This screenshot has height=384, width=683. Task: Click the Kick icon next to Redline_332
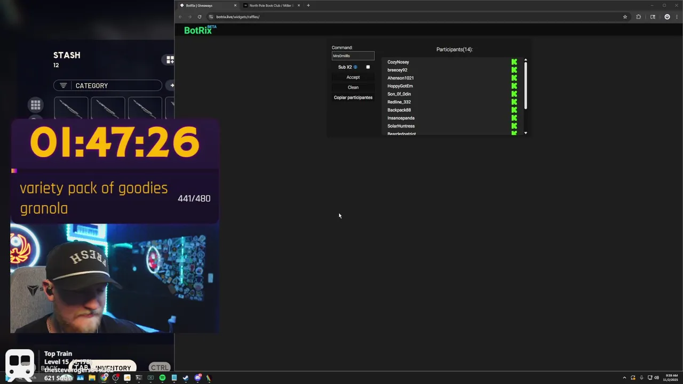(x=514, y=102)
